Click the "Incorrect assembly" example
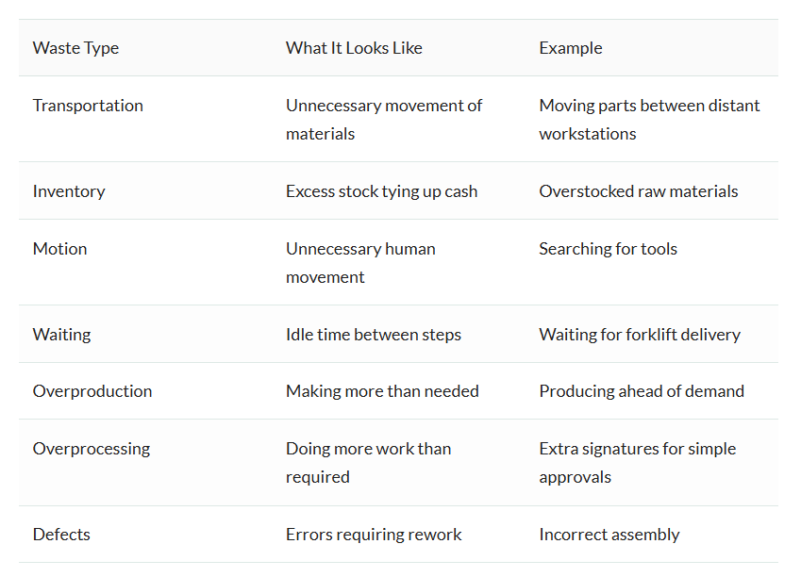The height and width of the screenshot is (577, 801). click(609, 535)
